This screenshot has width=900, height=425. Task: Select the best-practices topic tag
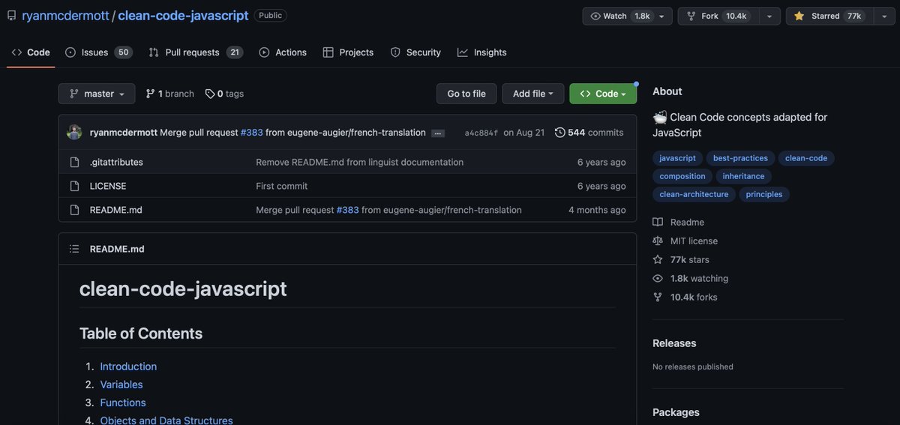(740, 158)
